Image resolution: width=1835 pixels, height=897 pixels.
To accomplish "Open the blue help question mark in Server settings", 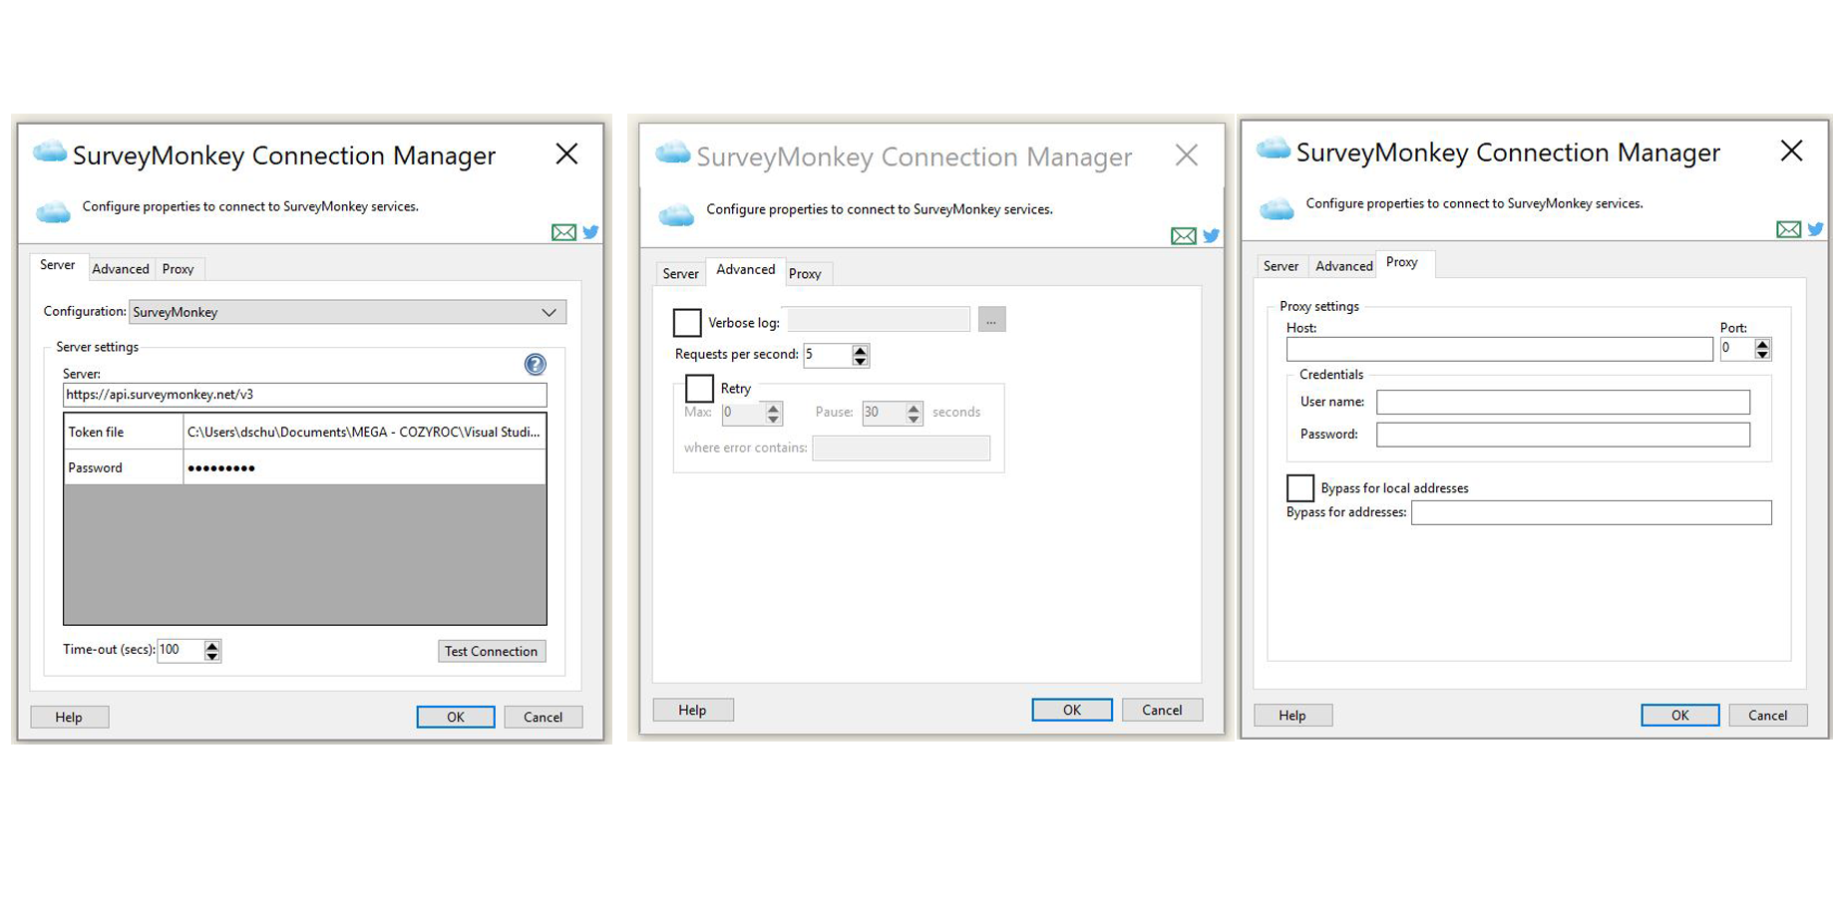I will (x=536, y=365).
